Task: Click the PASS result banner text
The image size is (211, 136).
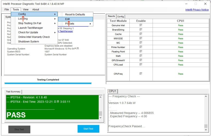Action: [16, 115]
